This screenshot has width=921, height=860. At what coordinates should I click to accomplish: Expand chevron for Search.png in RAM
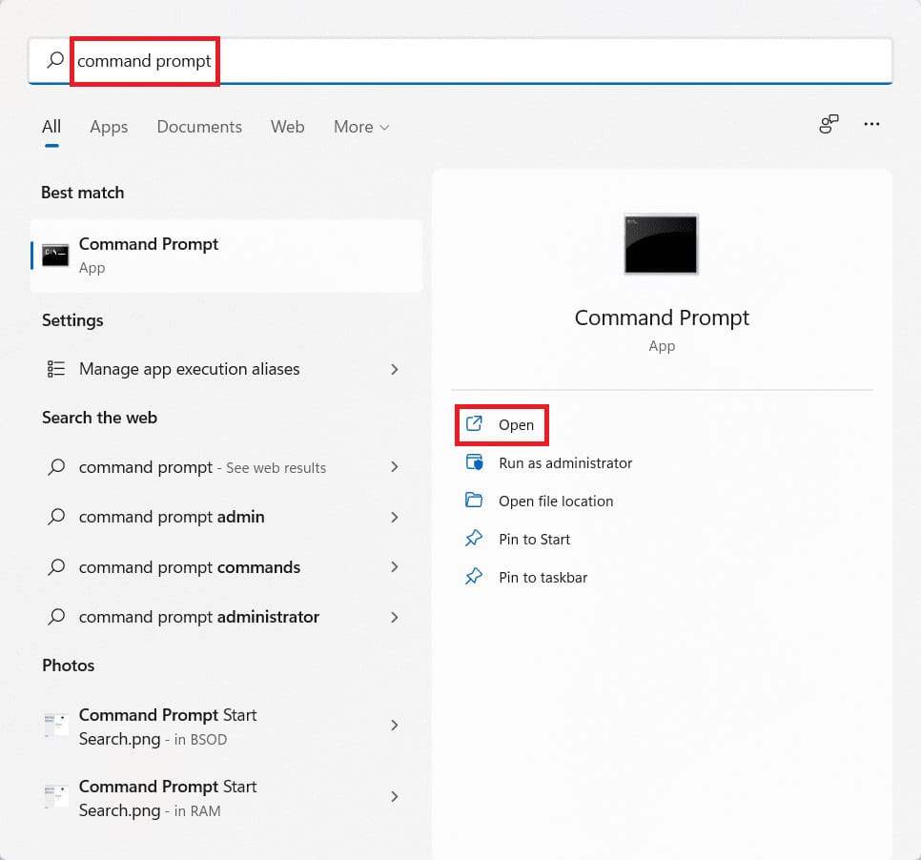tap(395, 797)
